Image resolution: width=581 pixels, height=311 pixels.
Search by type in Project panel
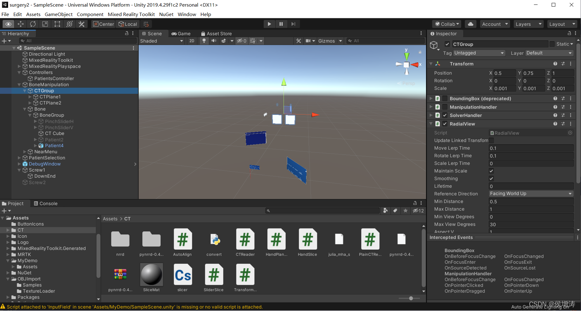point(385,211)
